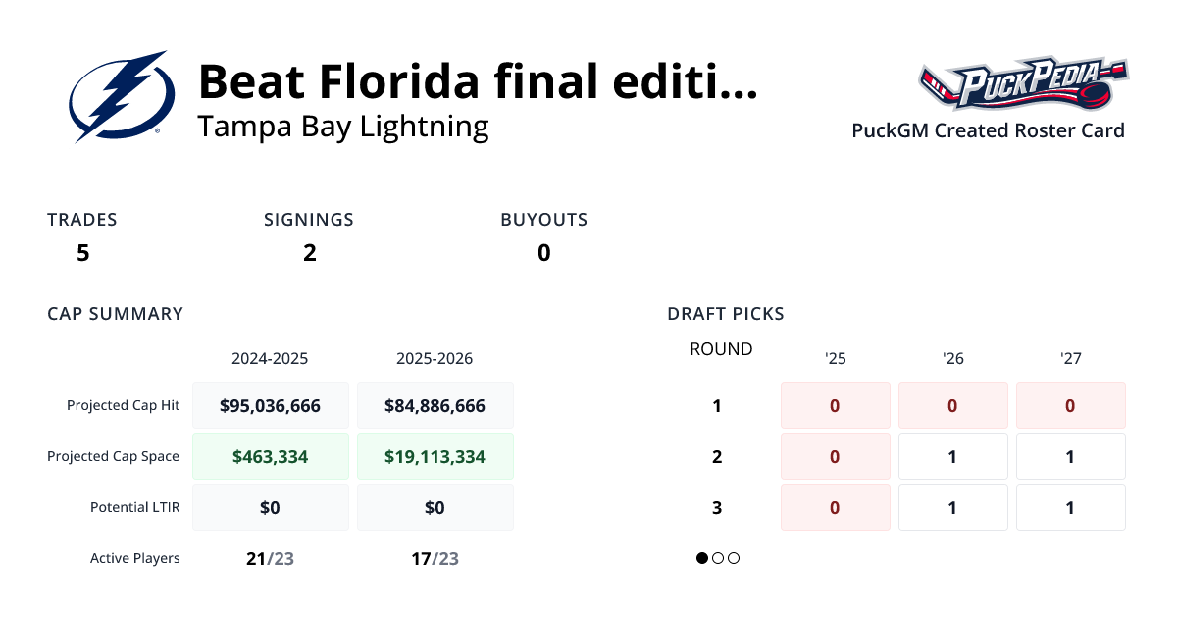This screenshot has width=1177, height=618.
Task: Expand the ROUND column header
Action: click(721, 349)
